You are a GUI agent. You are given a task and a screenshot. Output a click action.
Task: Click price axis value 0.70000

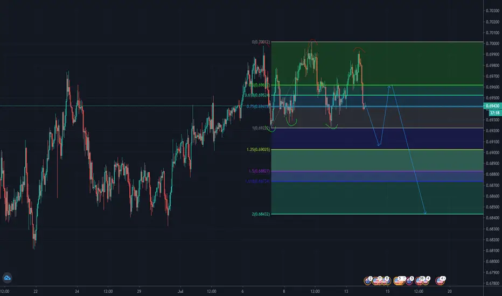[493, 44]
